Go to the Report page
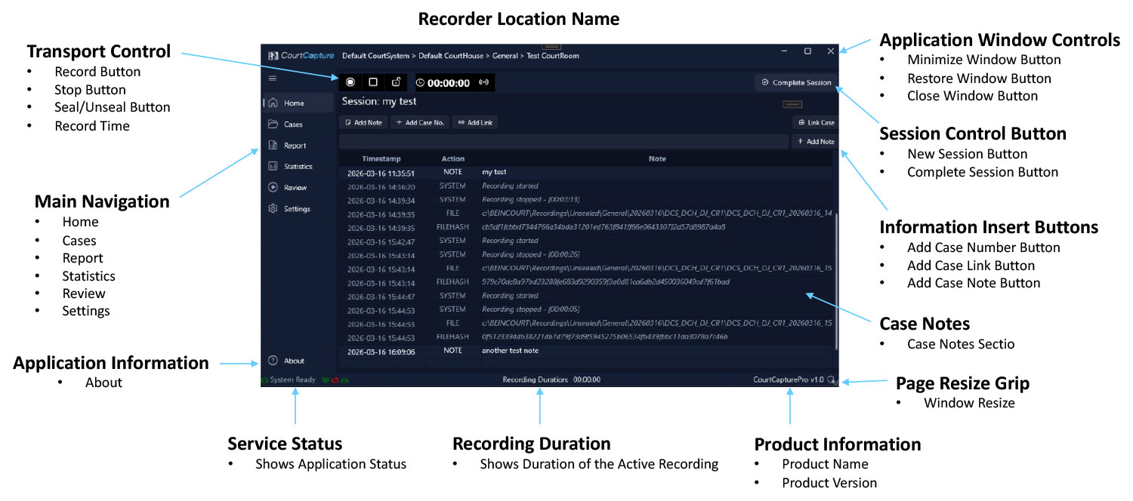Viewport: 1133px width, 501px height. click(x=295, y=146)
